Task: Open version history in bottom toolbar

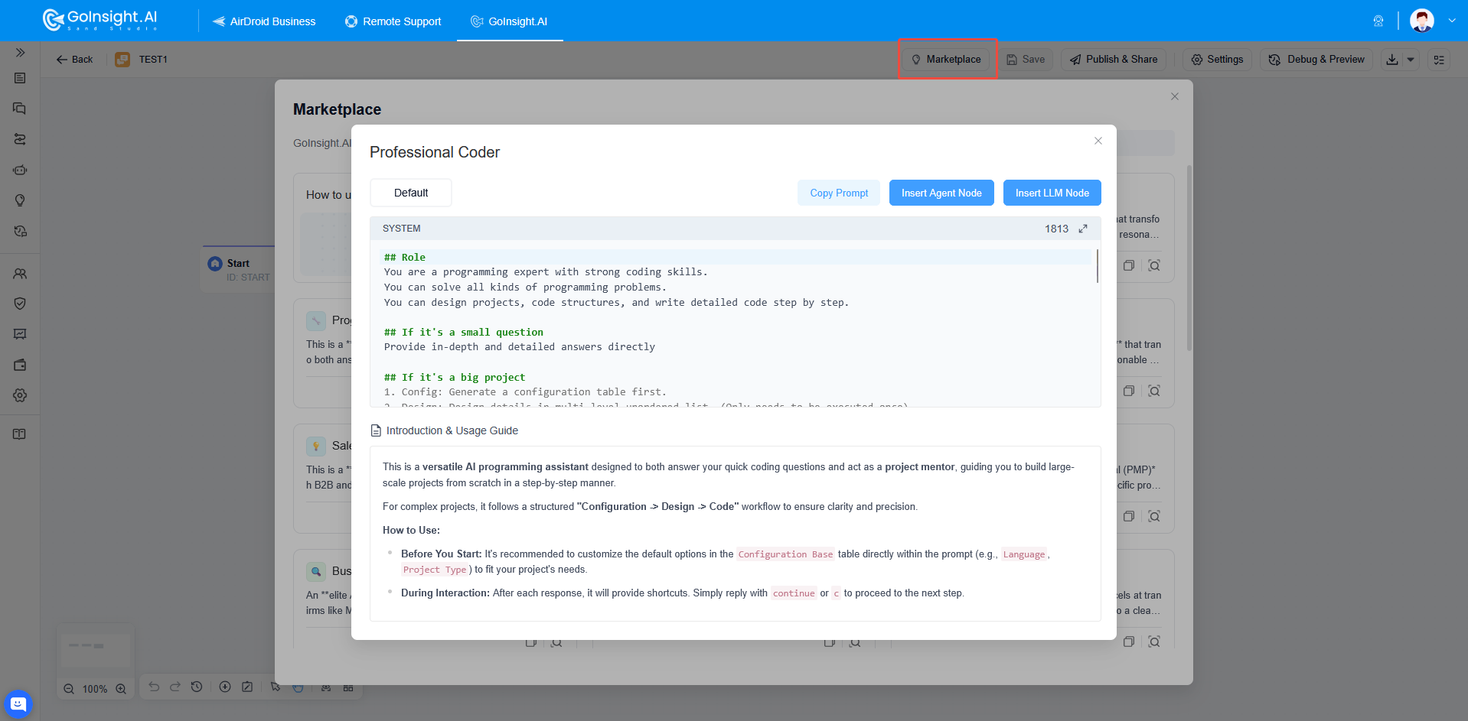Action: [197, 687]
